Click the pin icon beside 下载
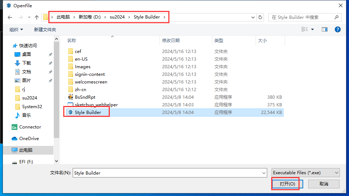The image size is (349, 196). click(50, 63)
